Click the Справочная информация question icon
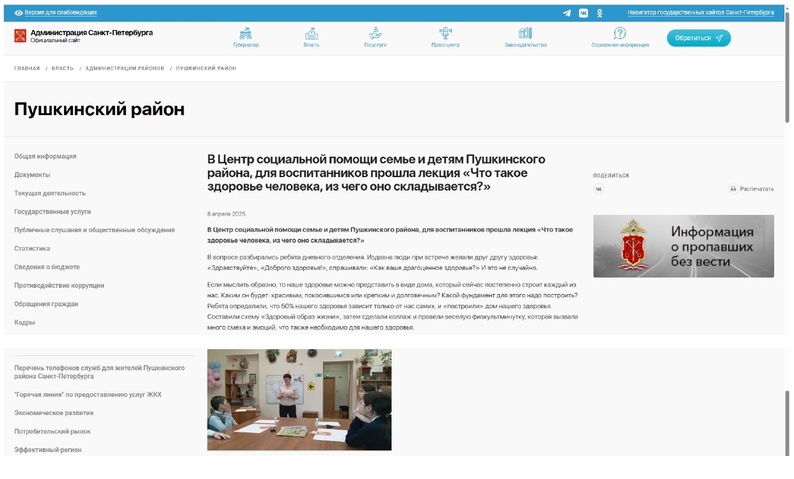The image size is (794, 479). point(620,33)
